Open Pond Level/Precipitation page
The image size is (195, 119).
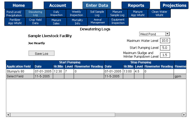(x=15, y=14)
